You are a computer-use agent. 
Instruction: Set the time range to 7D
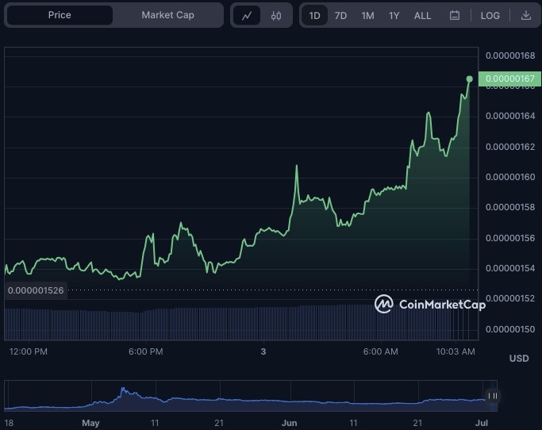point(340,16)
